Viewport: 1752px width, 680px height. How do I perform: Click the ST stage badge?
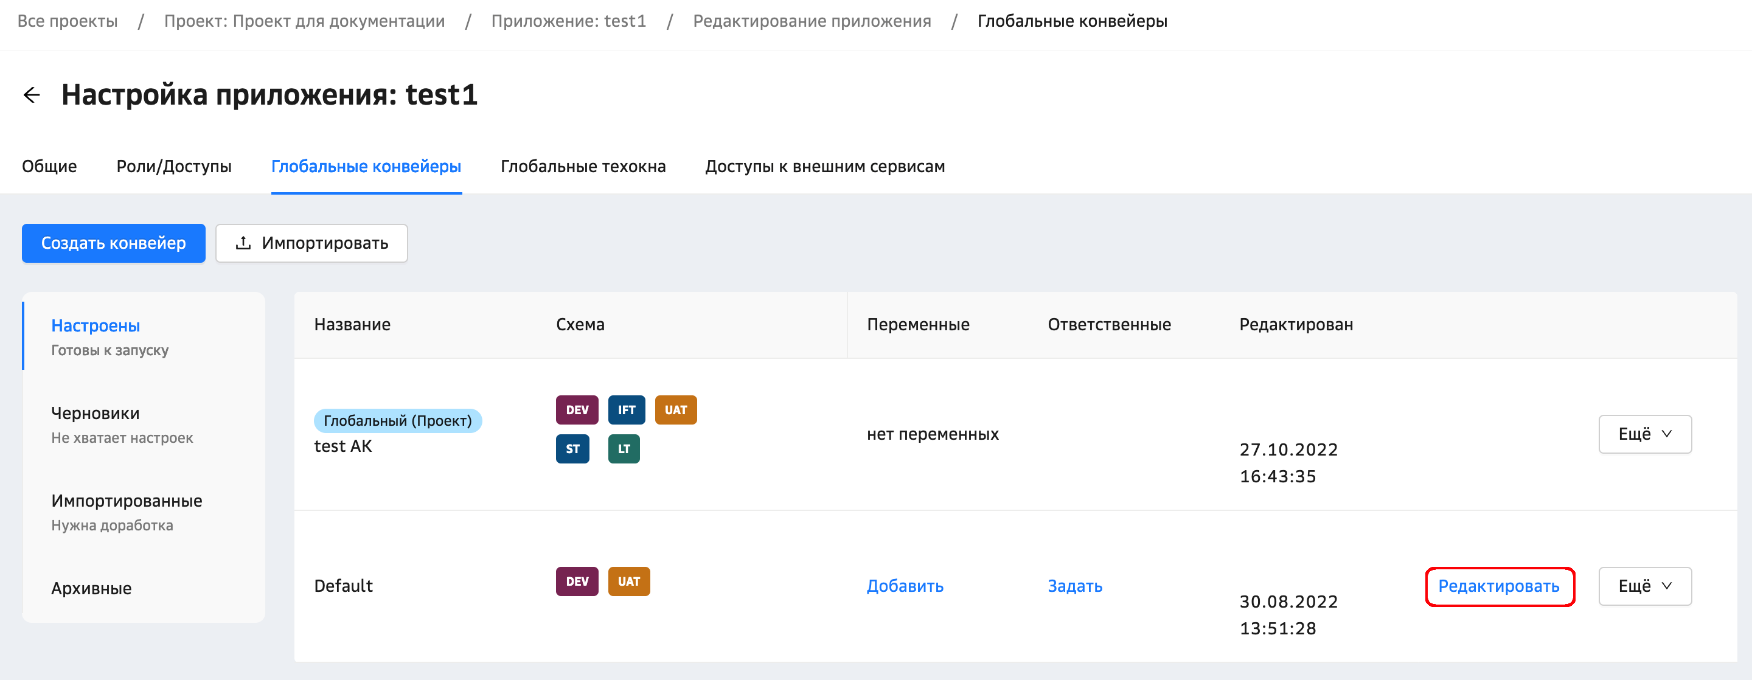click(x=572, y=449)
